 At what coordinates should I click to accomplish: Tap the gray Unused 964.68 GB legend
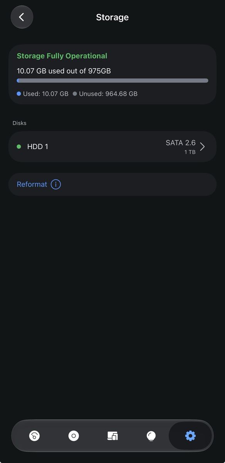pyautogui.click(x=105, y=94)
